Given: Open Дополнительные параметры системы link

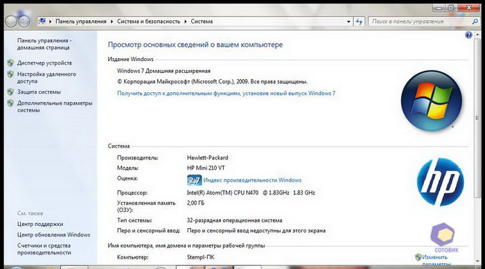Looking at the screenshot, I should (55, 107).
